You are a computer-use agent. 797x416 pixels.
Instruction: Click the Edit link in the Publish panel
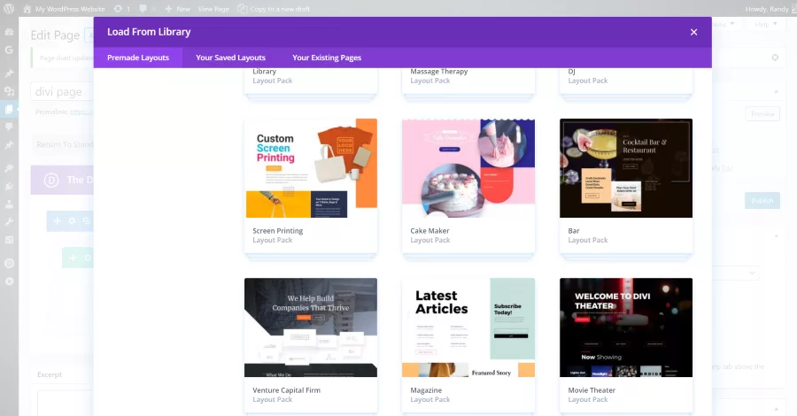point(728,168)
